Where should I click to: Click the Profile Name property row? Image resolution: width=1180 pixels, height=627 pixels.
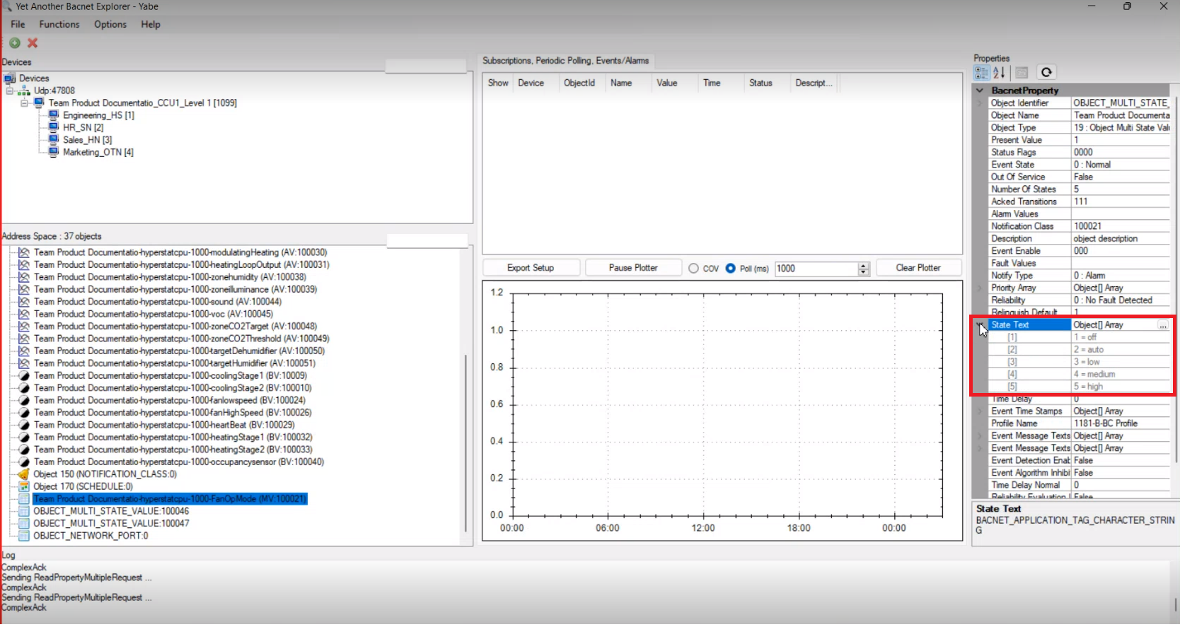[1078, 423]
